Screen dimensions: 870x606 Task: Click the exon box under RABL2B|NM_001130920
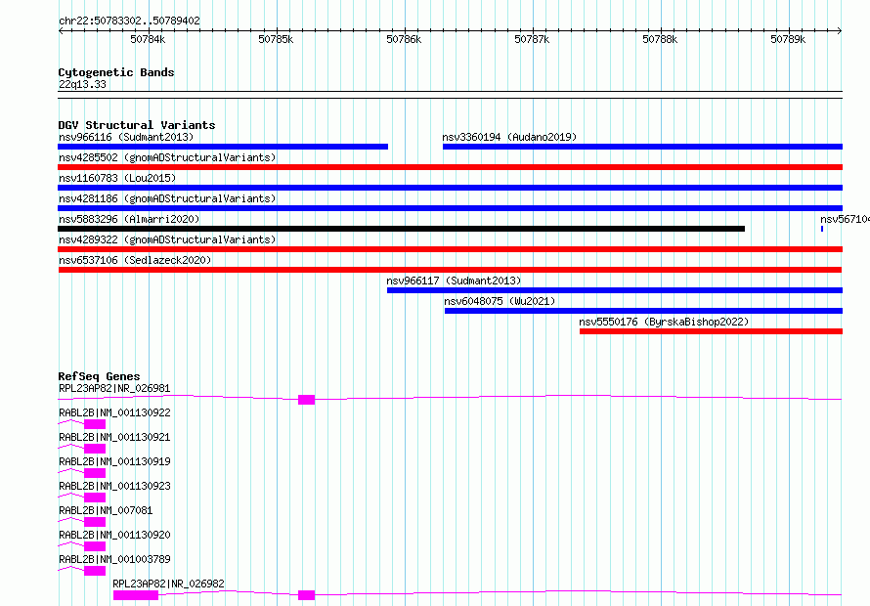pos(95,546)
